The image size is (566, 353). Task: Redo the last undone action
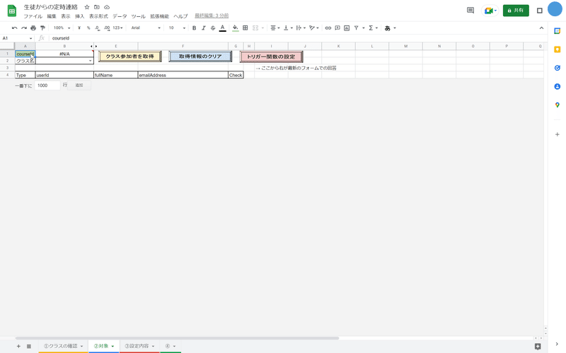pyautogui.click(x=24, y=28)
